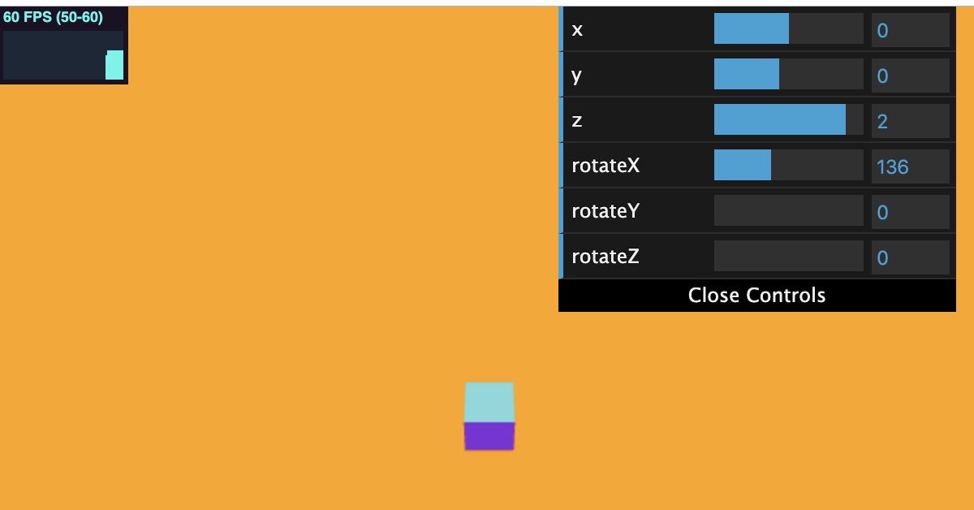Click the empty rotateY slider
Image resolution: width=974 pixels, height=510 pixels.
tap(788, 211)
